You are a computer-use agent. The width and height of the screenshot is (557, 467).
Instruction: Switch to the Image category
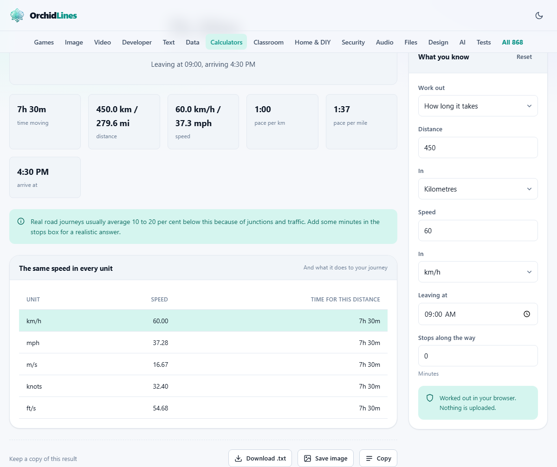pos(74,42)
